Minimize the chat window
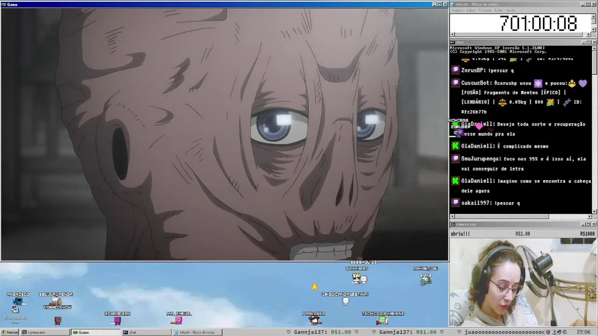The height and width of the screenshot is (336, 598). tap(584, 42)
